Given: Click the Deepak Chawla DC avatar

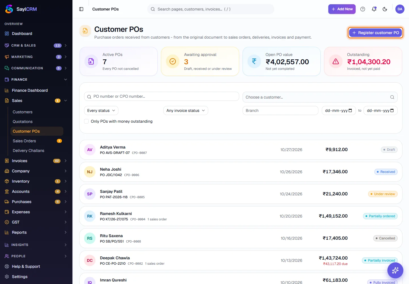Looking at the screenshot, I should (90, 260).
